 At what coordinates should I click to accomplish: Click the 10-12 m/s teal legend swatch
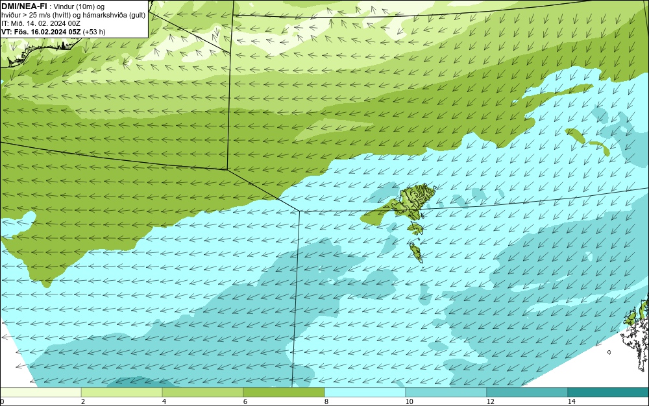[447, 392]
